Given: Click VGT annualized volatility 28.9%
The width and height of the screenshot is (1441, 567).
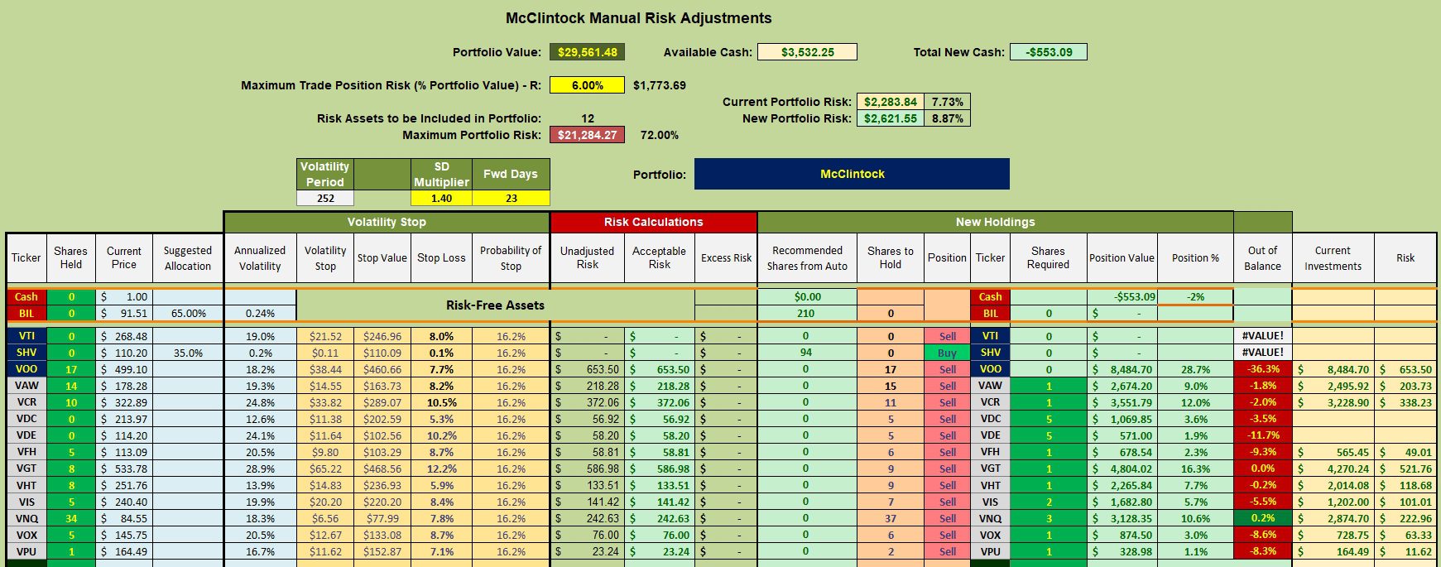Looking at the screenshot, I should click(260, 469).
